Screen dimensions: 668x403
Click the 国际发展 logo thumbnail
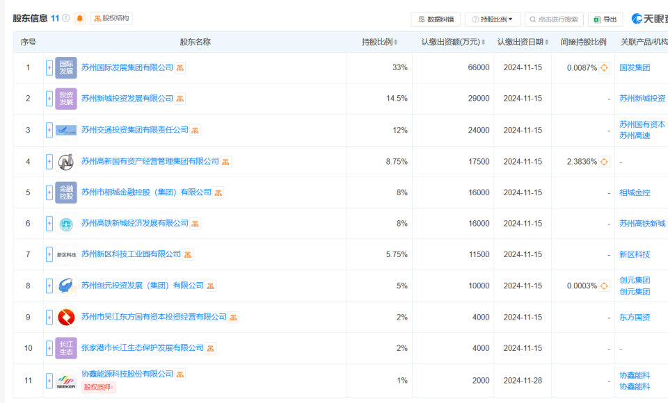pos(66,67)
